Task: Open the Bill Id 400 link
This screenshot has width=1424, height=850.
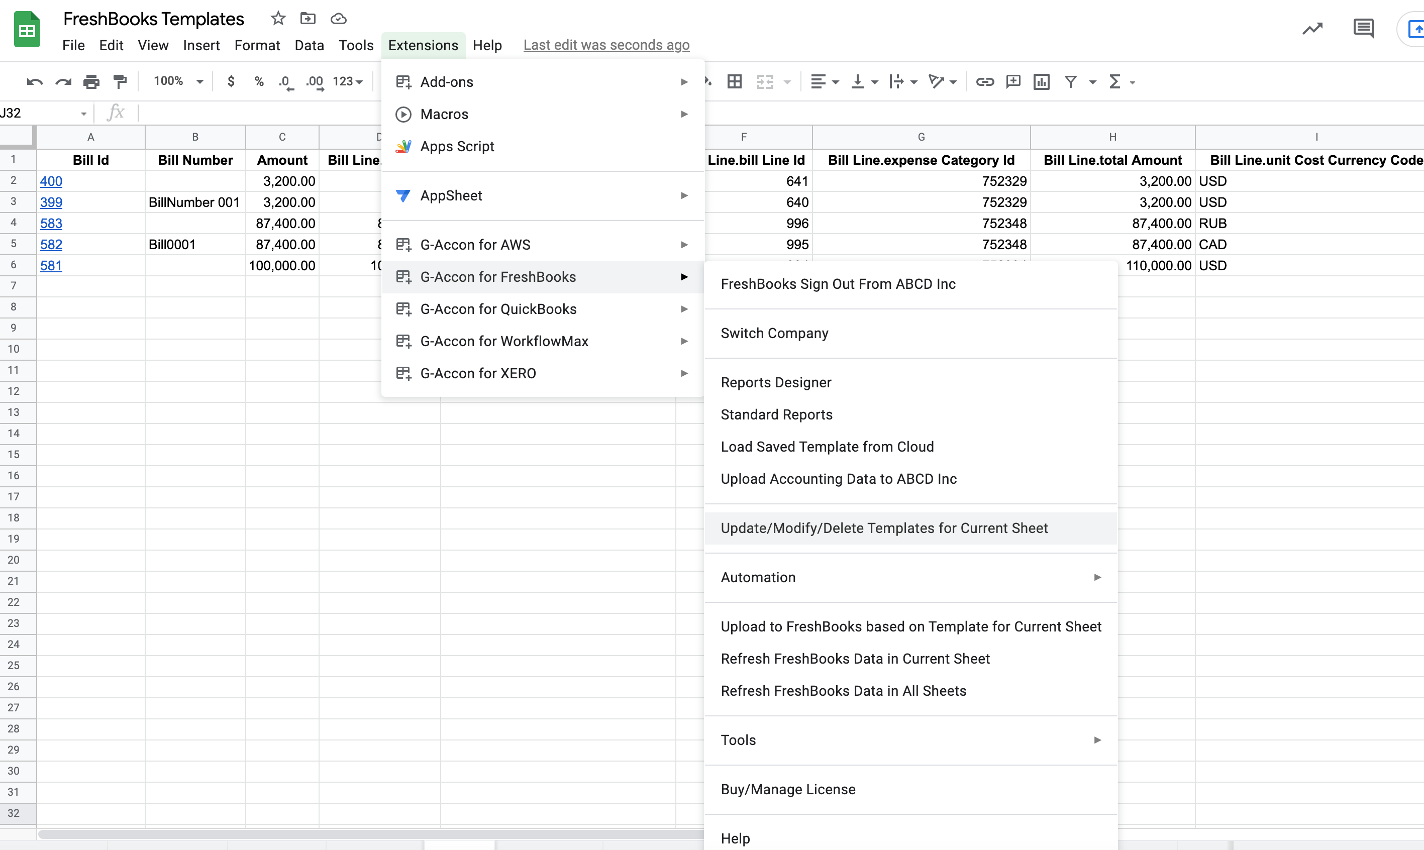Action: click(x=51, y=181)
